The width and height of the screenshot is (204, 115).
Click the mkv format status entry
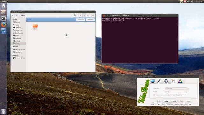coord(182,105)
